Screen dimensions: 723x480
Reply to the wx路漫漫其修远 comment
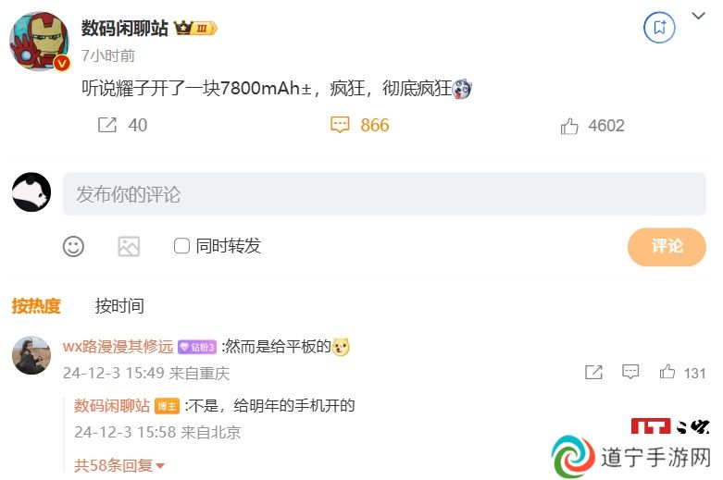pyautogui.click(x=630, y=372)
